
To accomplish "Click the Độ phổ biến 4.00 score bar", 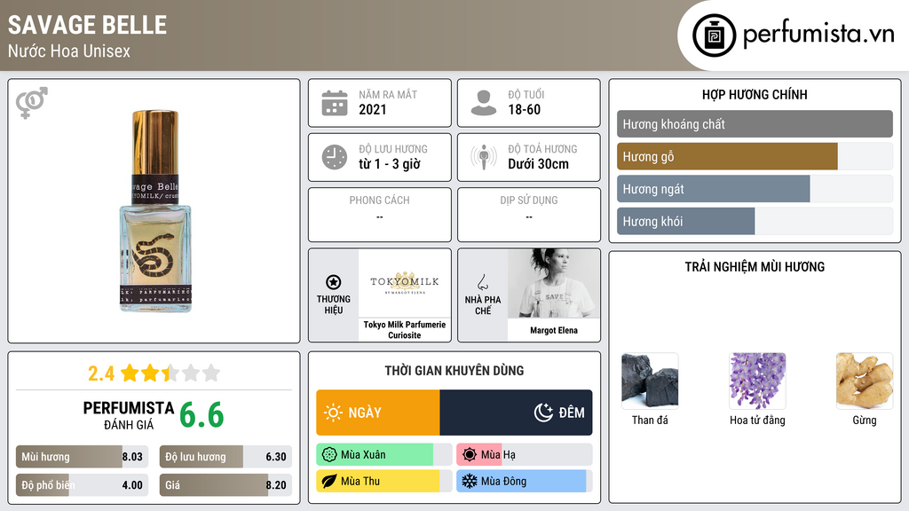I will 83,485.
